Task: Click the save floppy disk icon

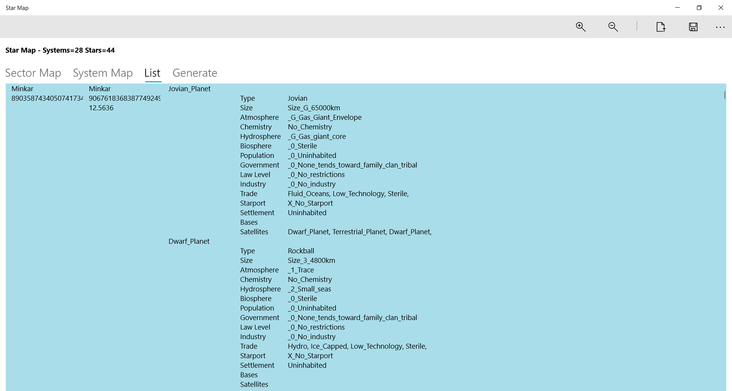Action: pyautogui.click(x=693, y=27)
